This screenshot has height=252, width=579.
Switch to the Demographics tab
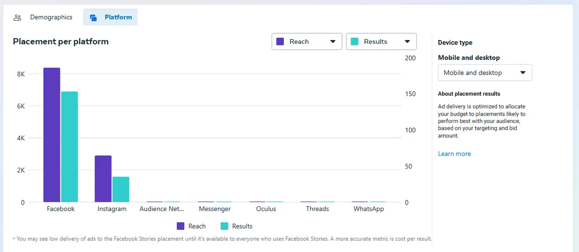click(x=51, y=17)
